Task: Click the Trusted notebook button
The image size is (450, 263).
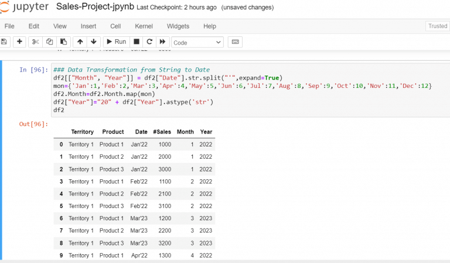Action: (437, 26)
